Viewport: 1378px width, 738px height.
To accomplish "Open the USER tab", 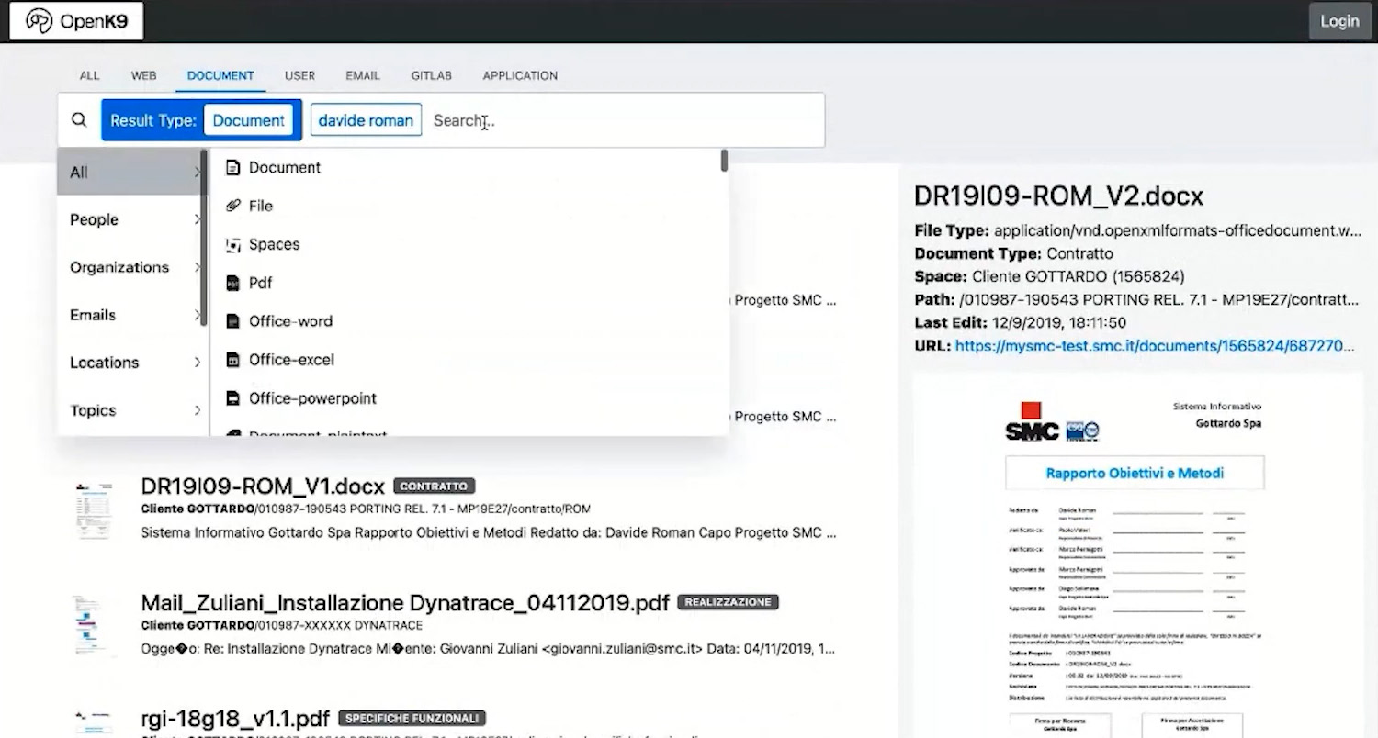I will [x=299, y=75].
